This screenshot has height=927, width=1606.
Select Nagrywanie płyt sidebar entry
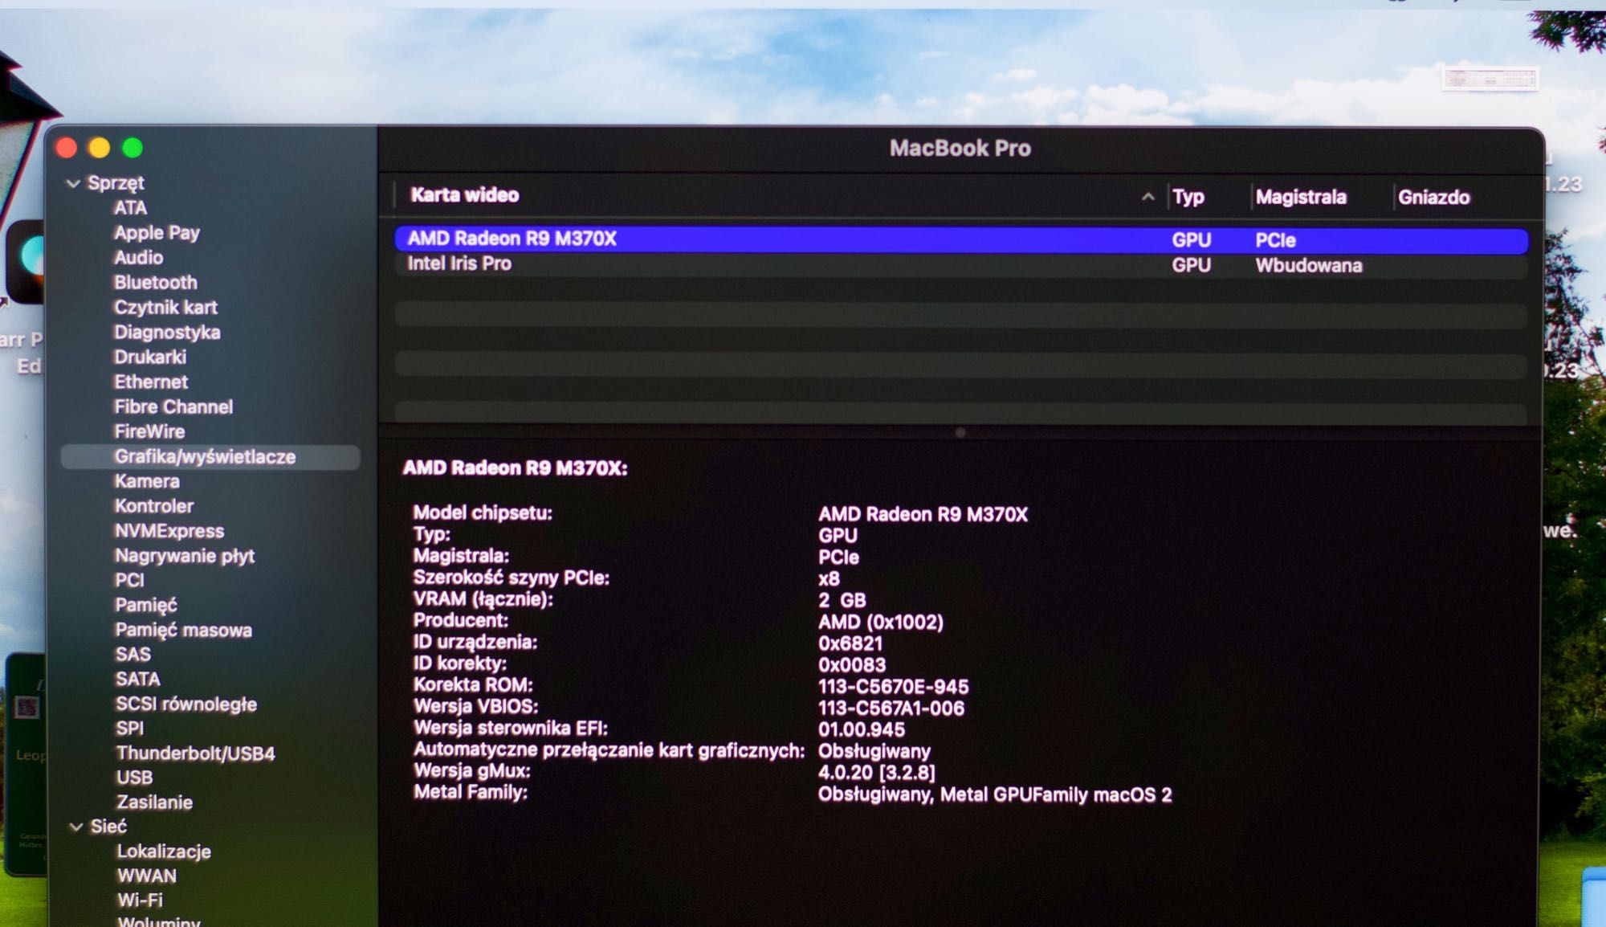pyautogui.click(x=185, y=556)
